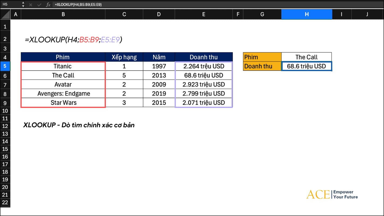Click the Insert Function fx icon
384x216 pixels.
click(48, 5)
